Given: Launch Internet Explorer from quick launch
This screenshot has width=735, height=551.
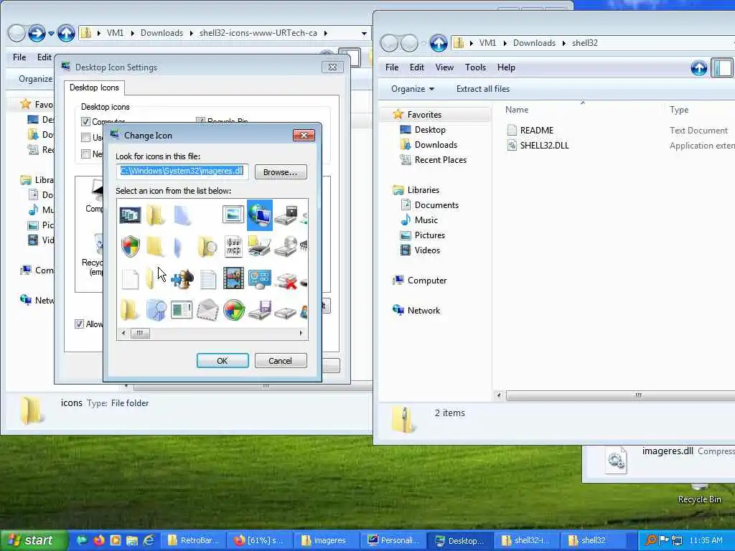Looking at the screenshot, I should point(149,540).
